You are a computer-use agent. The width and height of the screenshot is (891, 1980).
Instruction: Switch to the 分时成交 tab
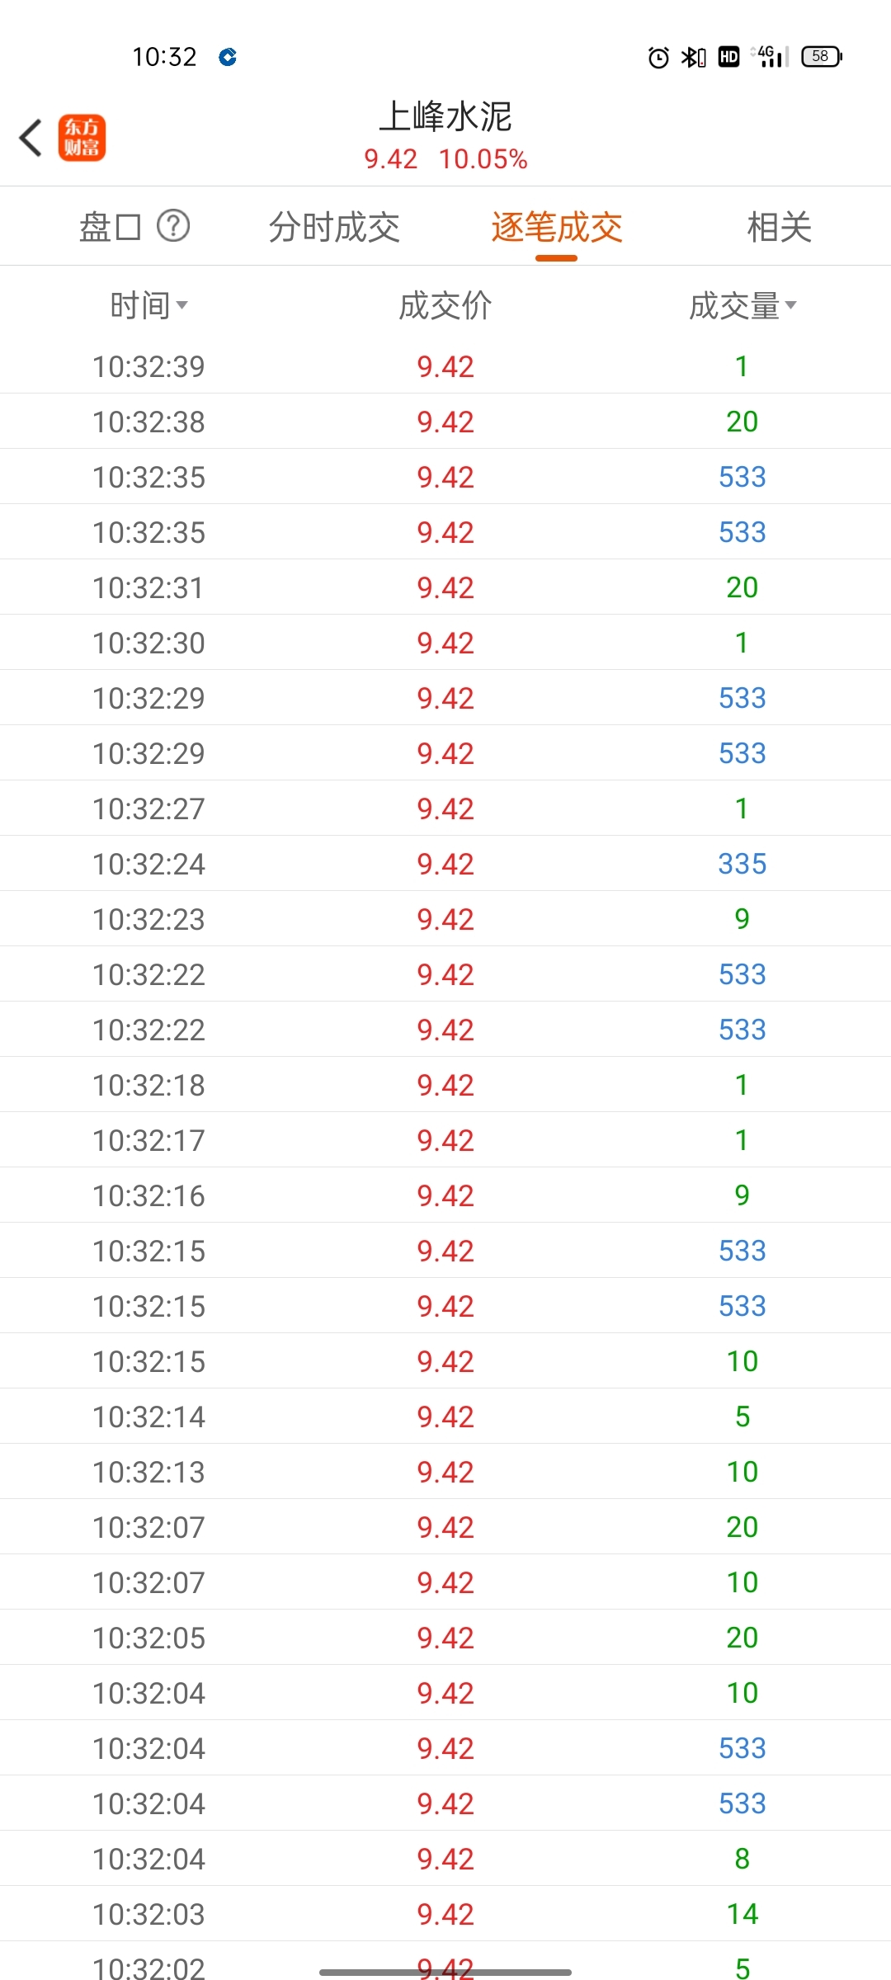[334, 227]
